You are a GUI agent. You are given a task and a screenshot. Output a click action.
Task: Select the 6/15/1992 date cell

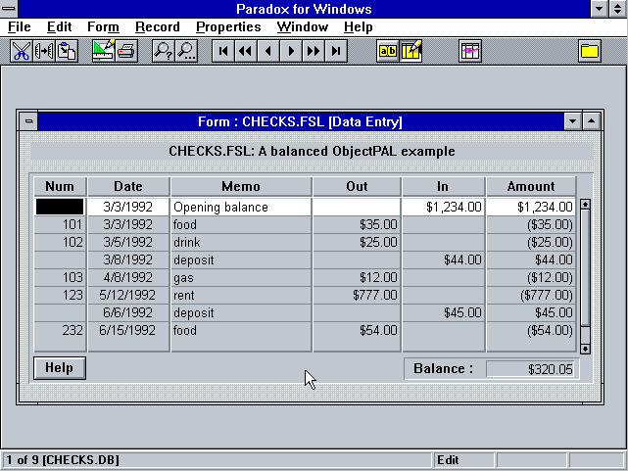[x=128, y=330]
